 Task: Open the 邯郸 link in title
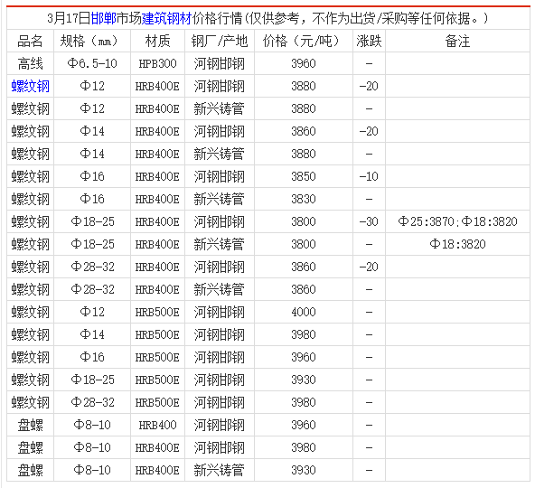[x=103, y=18]
